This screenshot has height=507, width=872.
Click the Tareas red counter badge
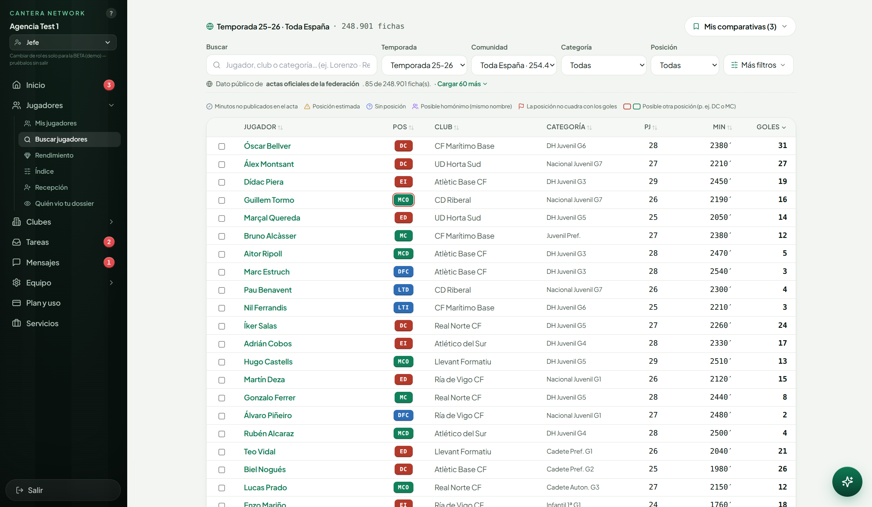109,242
